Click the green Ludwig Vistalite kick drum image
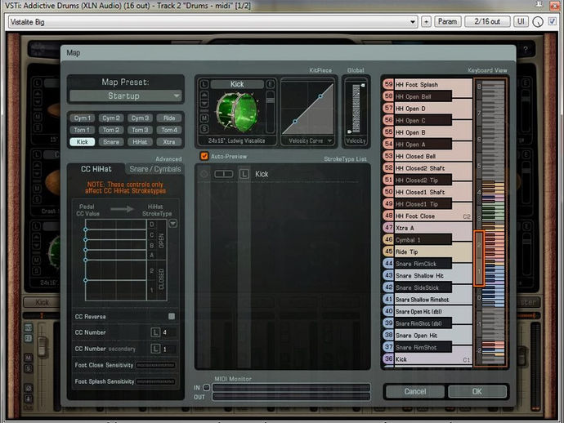 (237, 112)
